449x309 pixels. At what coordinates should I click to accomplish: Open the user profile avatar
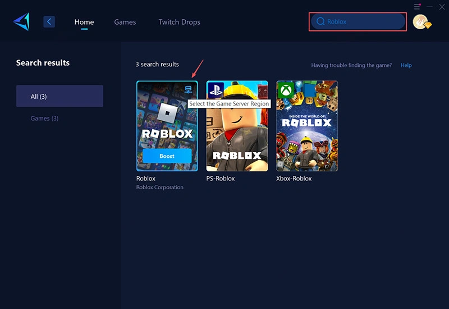pyautogui.click(x=421, y=22)
